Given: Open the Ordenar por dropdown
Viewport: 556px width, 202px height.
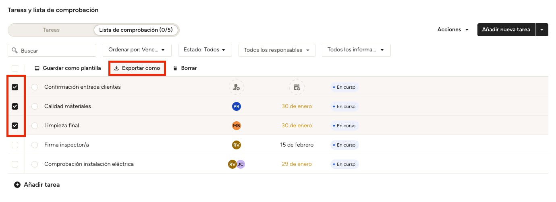Looking at the screenshot, I should (137, 50).
